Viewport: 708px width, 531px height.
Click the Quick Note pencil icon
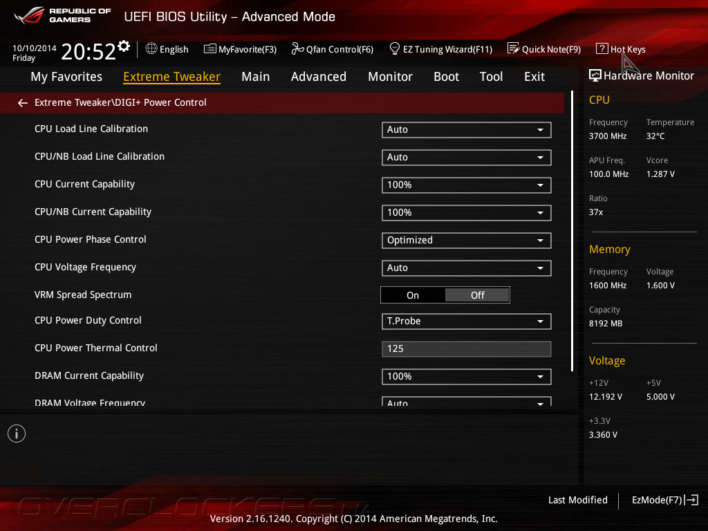pyautogui.click(x=513, y=48)
